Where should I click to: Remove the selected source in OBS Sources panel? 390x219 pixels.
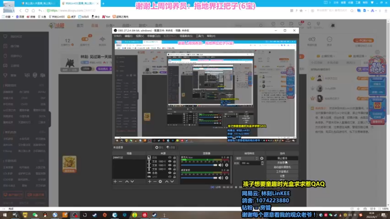tap(155, 182)
